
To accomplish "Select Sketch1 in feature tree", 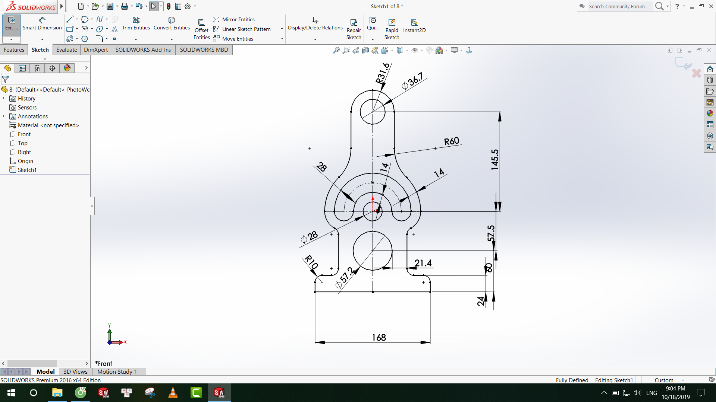I will pyautogui.click(x=23, y=170).
